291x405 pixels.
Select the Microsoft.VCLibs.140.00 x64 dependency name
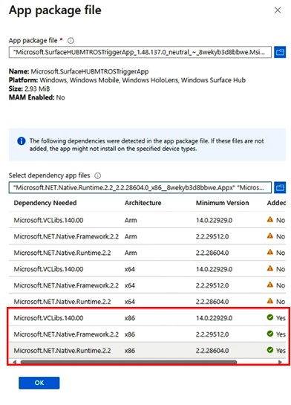[x=48, y=269]
